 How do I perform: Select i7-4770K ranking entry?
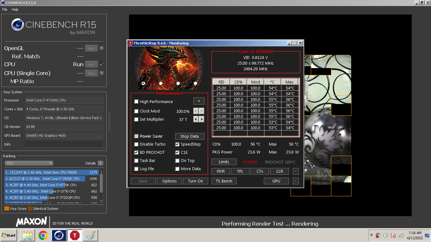coord(51,185)
